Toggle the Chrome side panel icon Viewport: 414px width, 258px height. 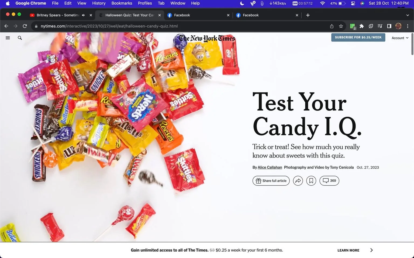pyautogui.click(x=389, y=26)
